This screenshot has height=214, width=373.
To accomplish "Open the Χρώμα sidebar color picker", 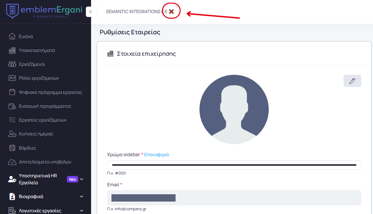I will pos(234,165).
